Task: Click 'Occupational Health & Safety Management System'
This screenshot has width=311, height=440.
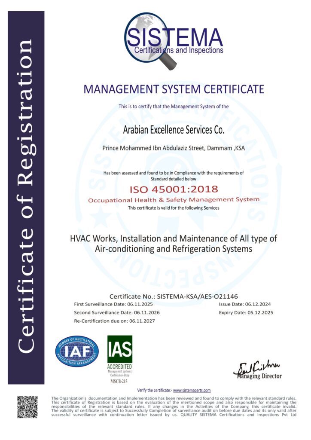Action: pos(174,200)
